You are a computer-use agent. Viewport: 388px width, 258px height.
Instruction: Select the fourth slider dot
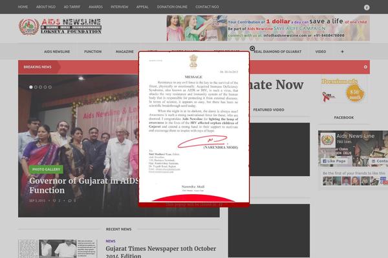coord(45,87)
